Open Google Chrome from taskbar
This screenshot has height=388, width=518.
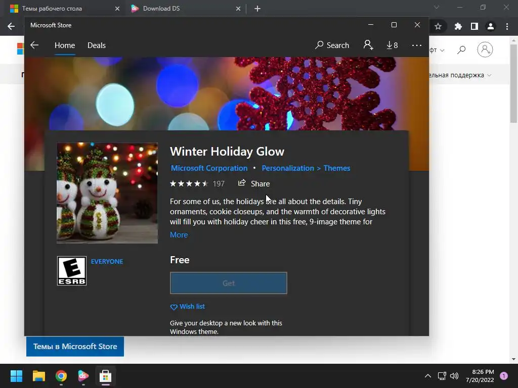(x=61, y=376)
